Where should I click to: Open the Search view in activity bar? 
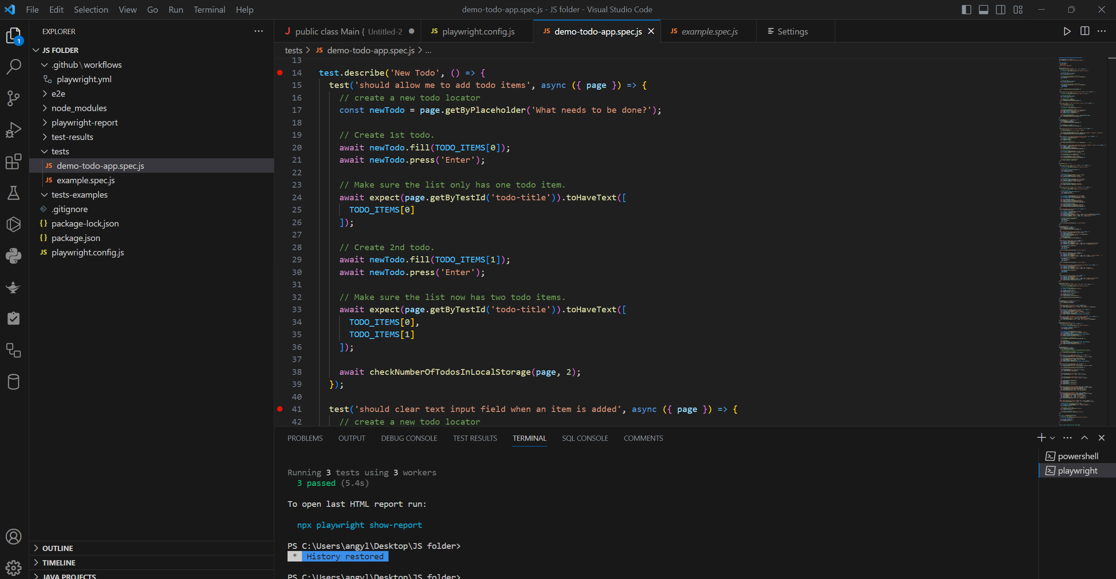point(14,67)
